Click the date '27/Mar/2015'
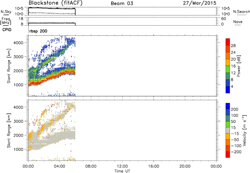250x173 pixels. (199, 3)
